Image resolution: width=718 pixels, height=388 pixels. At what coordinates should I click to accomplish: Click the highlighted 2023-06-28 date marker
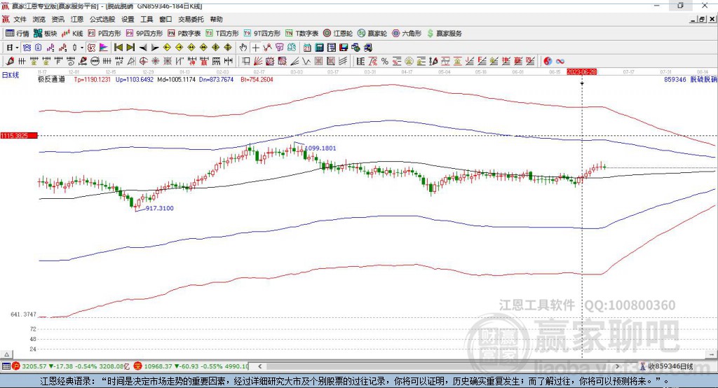581,72
